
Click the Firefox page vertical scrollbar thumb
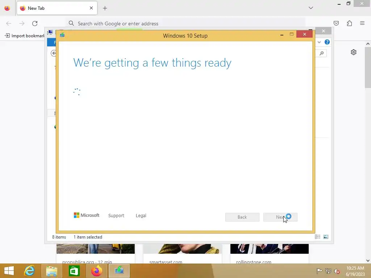tap(368, 67)
